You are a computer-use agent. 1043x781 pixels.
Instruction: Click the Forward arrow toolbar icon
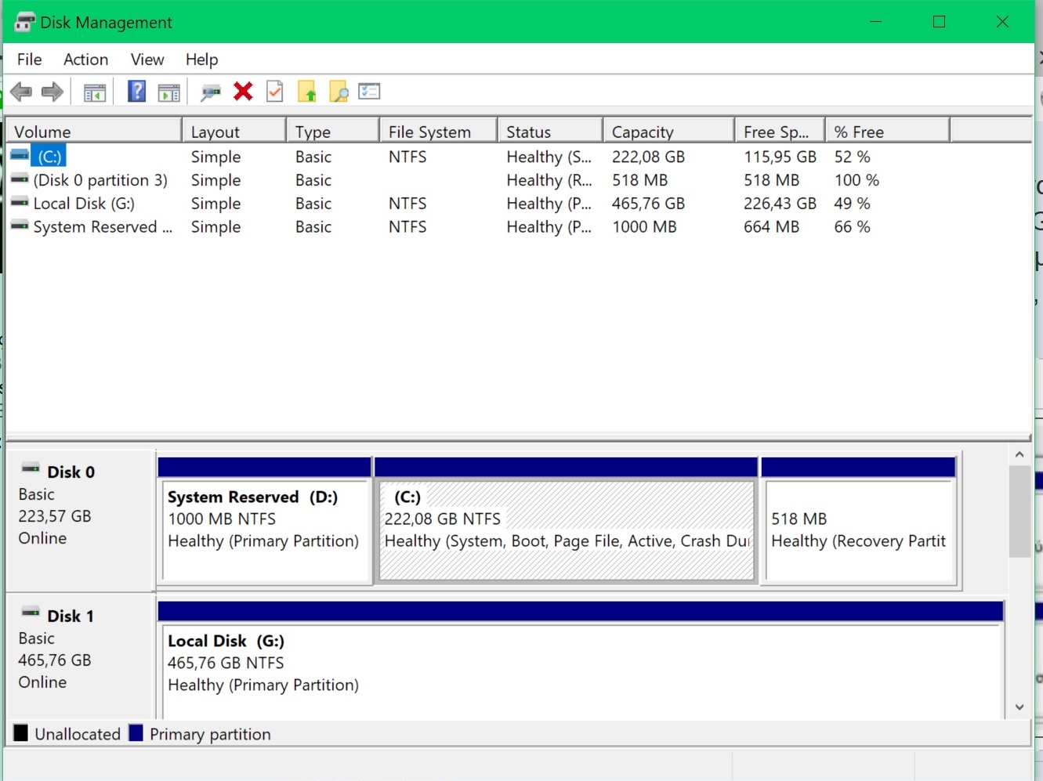click(x=52, y=92)
